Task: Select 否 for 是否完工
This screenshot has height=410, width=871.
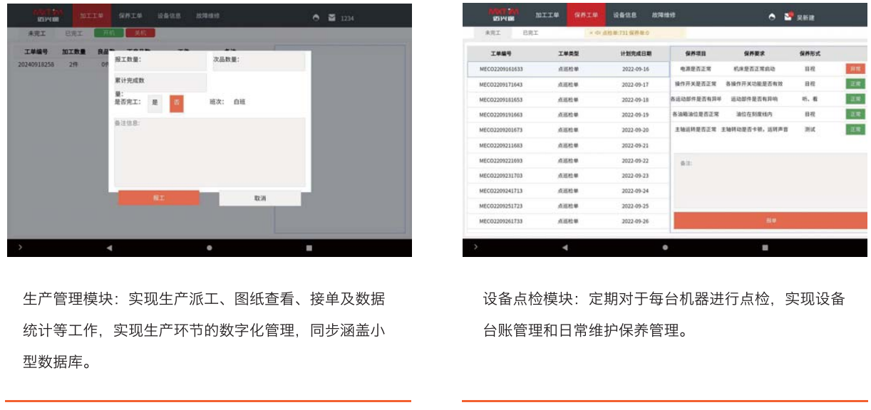Action: point(176,102)
